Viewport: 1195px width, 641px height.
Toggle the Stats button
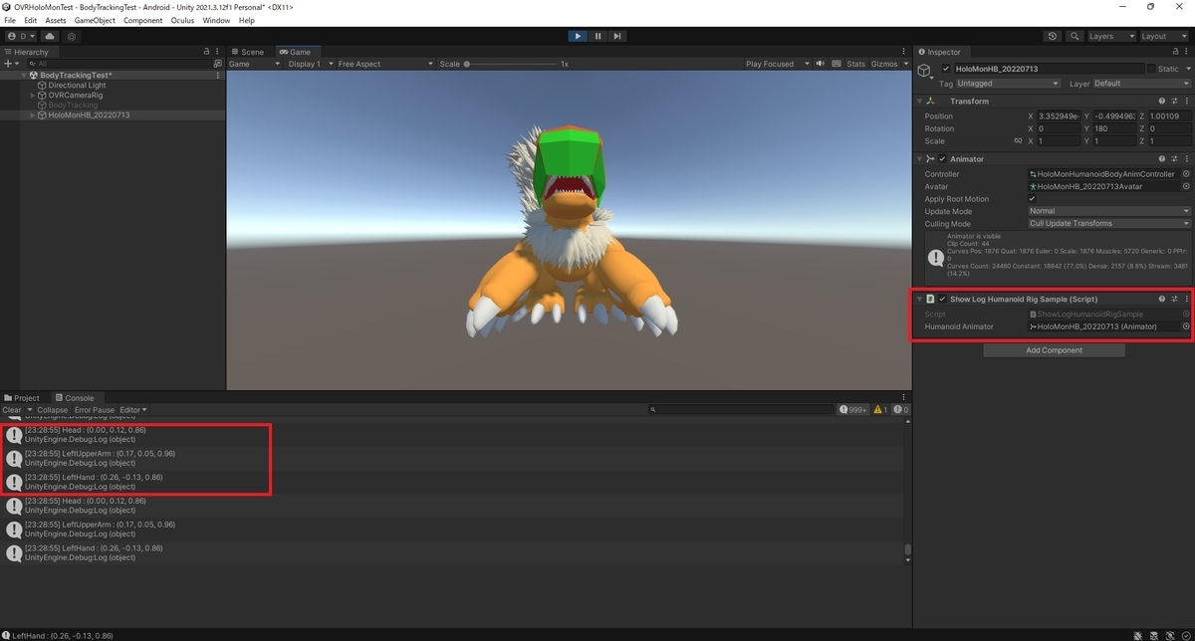[x=856, y=64]
